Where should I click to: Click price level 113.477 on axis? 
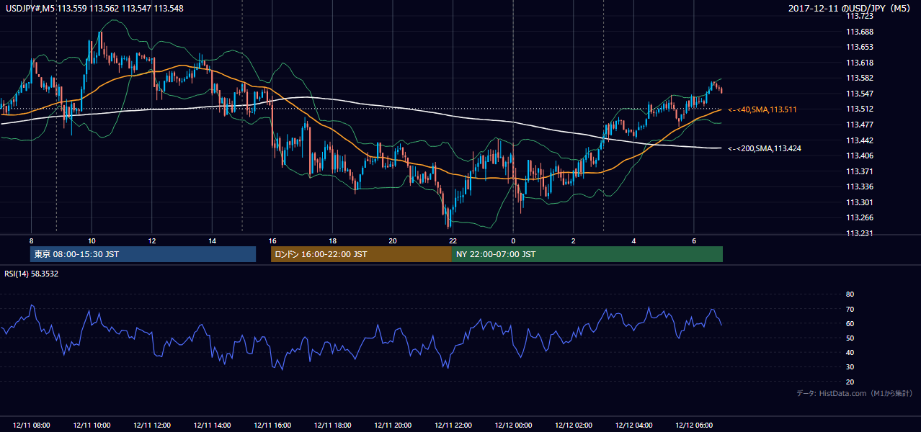click(859, 125)
